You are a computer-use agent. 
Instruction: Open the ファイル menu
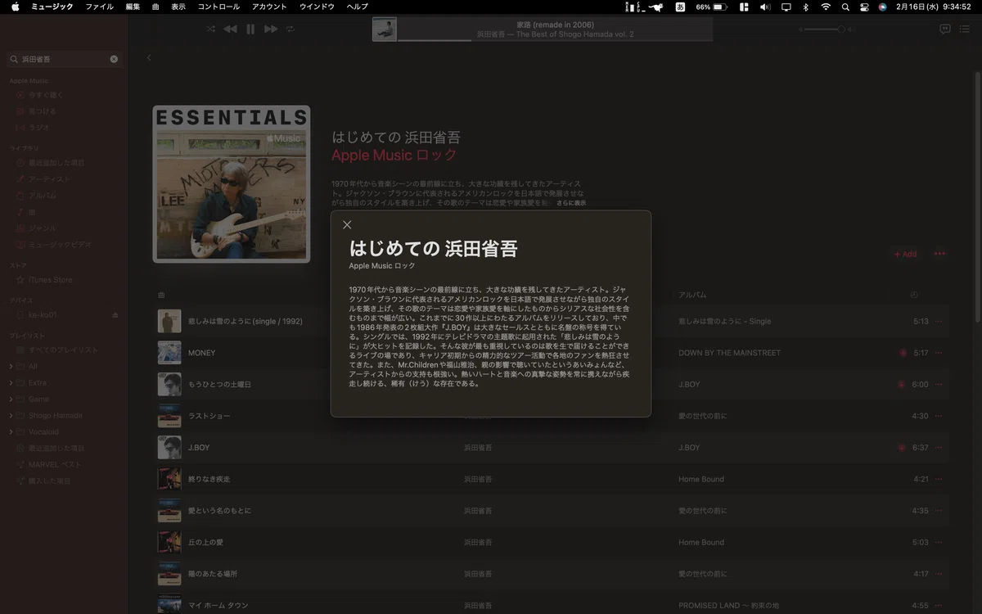[100, 7]
